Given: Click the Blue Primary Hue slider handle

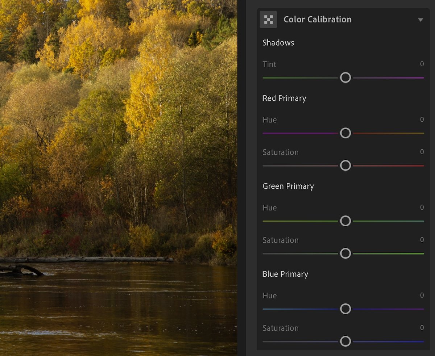Looking at the screenshot, I should click(x=345, y=309).
